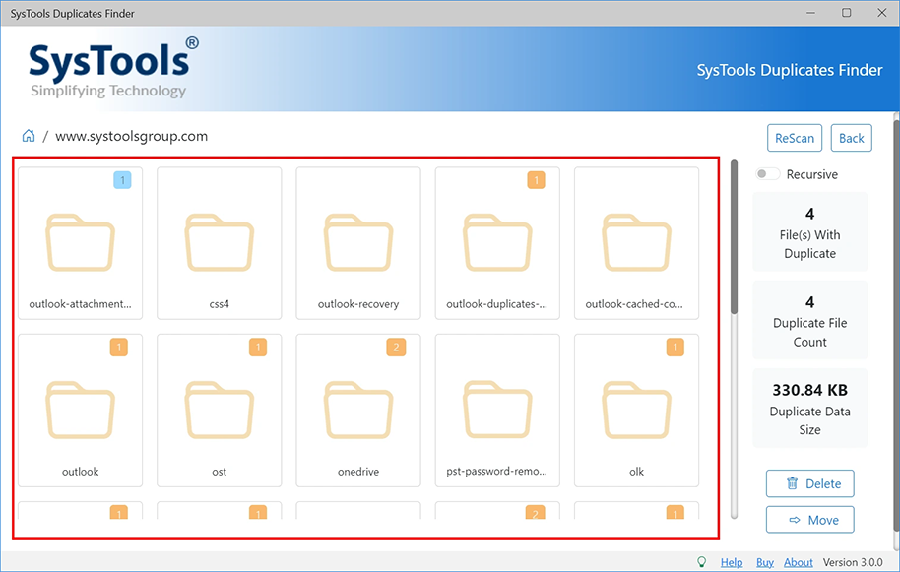This screenshot has height=572, width=900.
Task: Click the orange badge on outlook folder
Action: click(119, 348)
